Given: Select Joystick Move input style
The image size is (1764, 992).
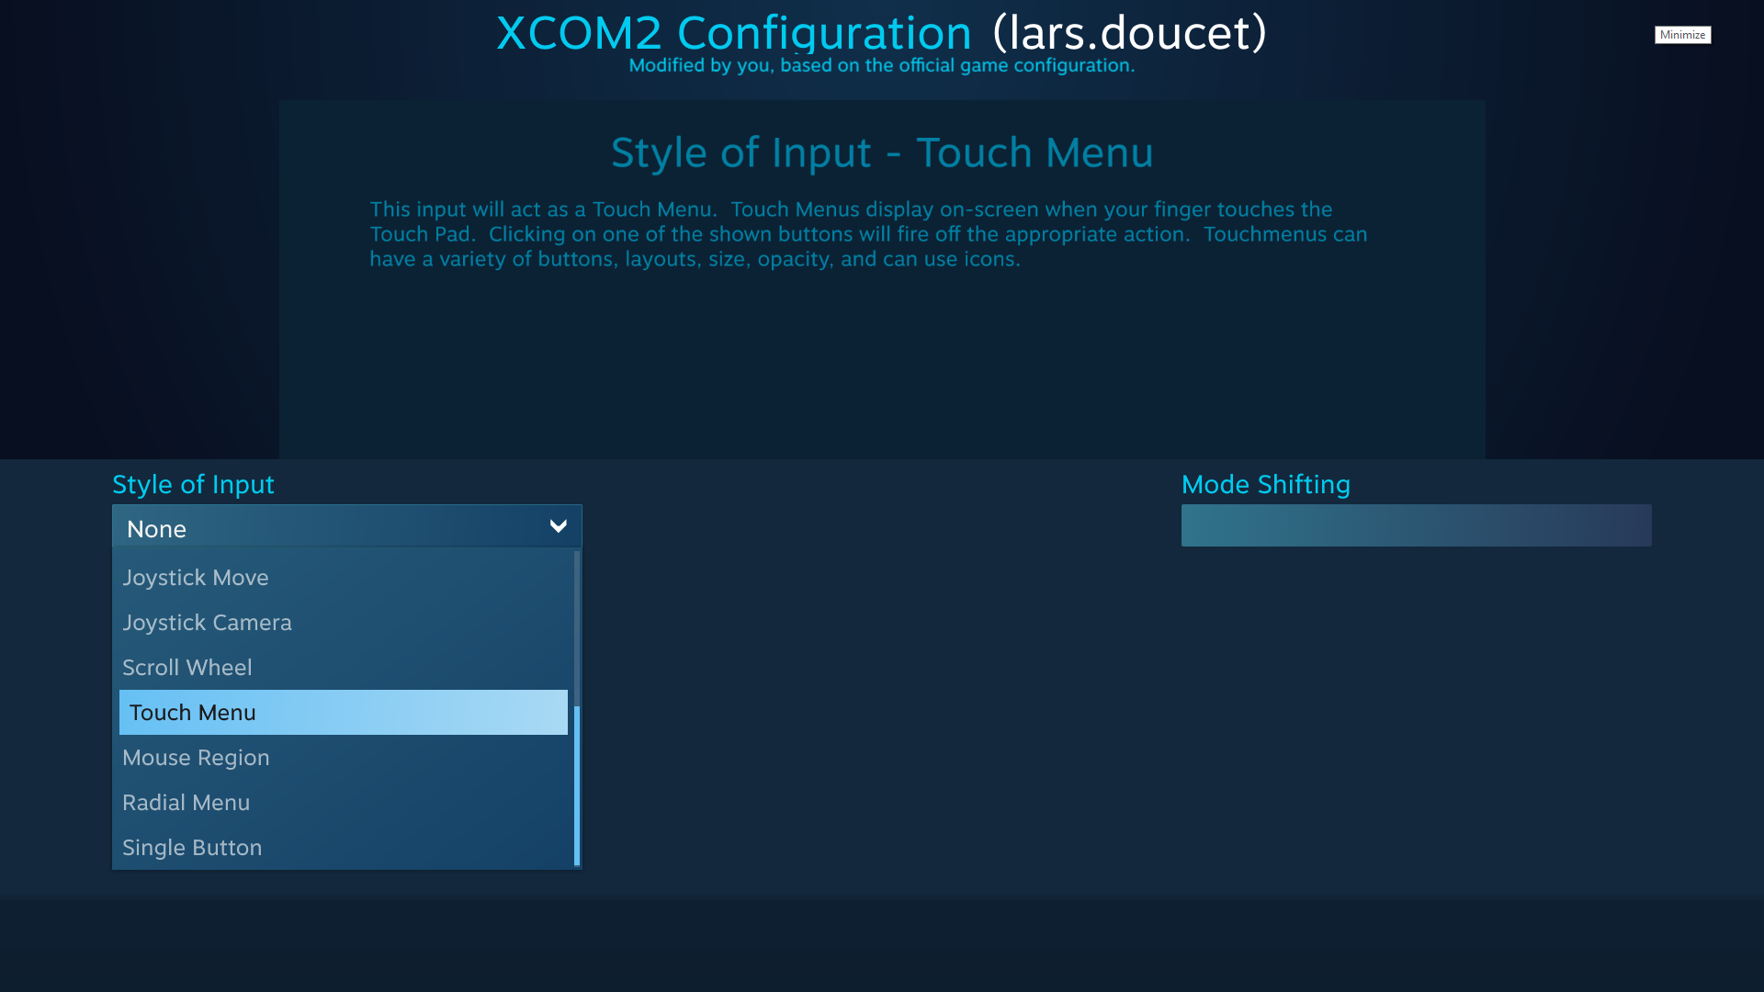Looking at the screenshot, I should 343,577.
